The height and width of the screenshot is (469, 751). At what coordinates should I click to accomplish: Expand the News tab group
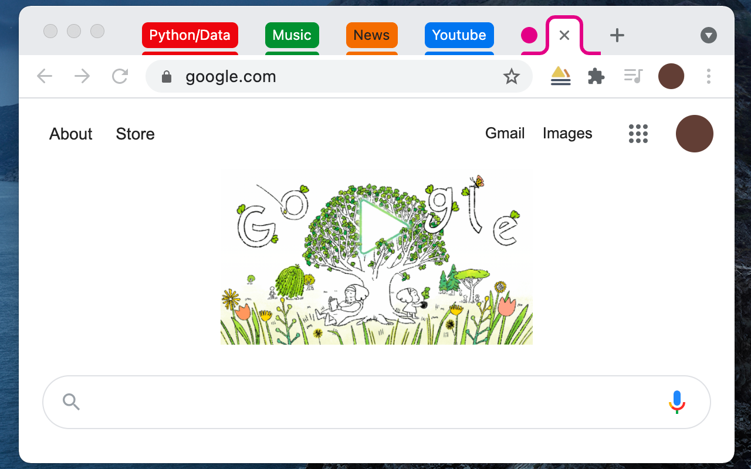pos(372,35)
